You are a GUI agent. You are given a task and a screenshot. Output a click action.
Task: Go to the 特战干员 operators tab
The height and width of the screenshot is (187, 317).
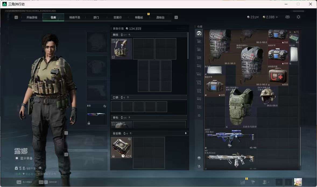[75, 17]
